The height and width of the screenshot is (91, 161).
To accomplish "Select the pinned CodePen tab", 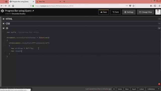I will point(6,2).
